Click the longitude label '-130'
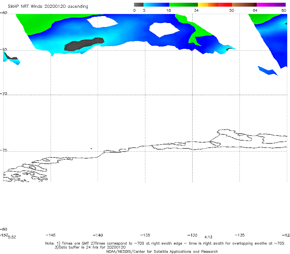The height and width of the screenshot is (254, 290). coord(192,235)
